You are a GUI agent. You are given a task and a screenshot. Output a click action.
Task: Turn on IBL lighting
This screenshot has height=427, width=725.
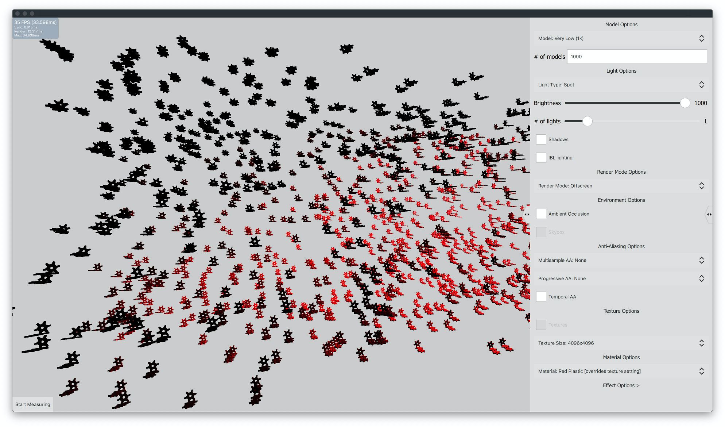541,158
